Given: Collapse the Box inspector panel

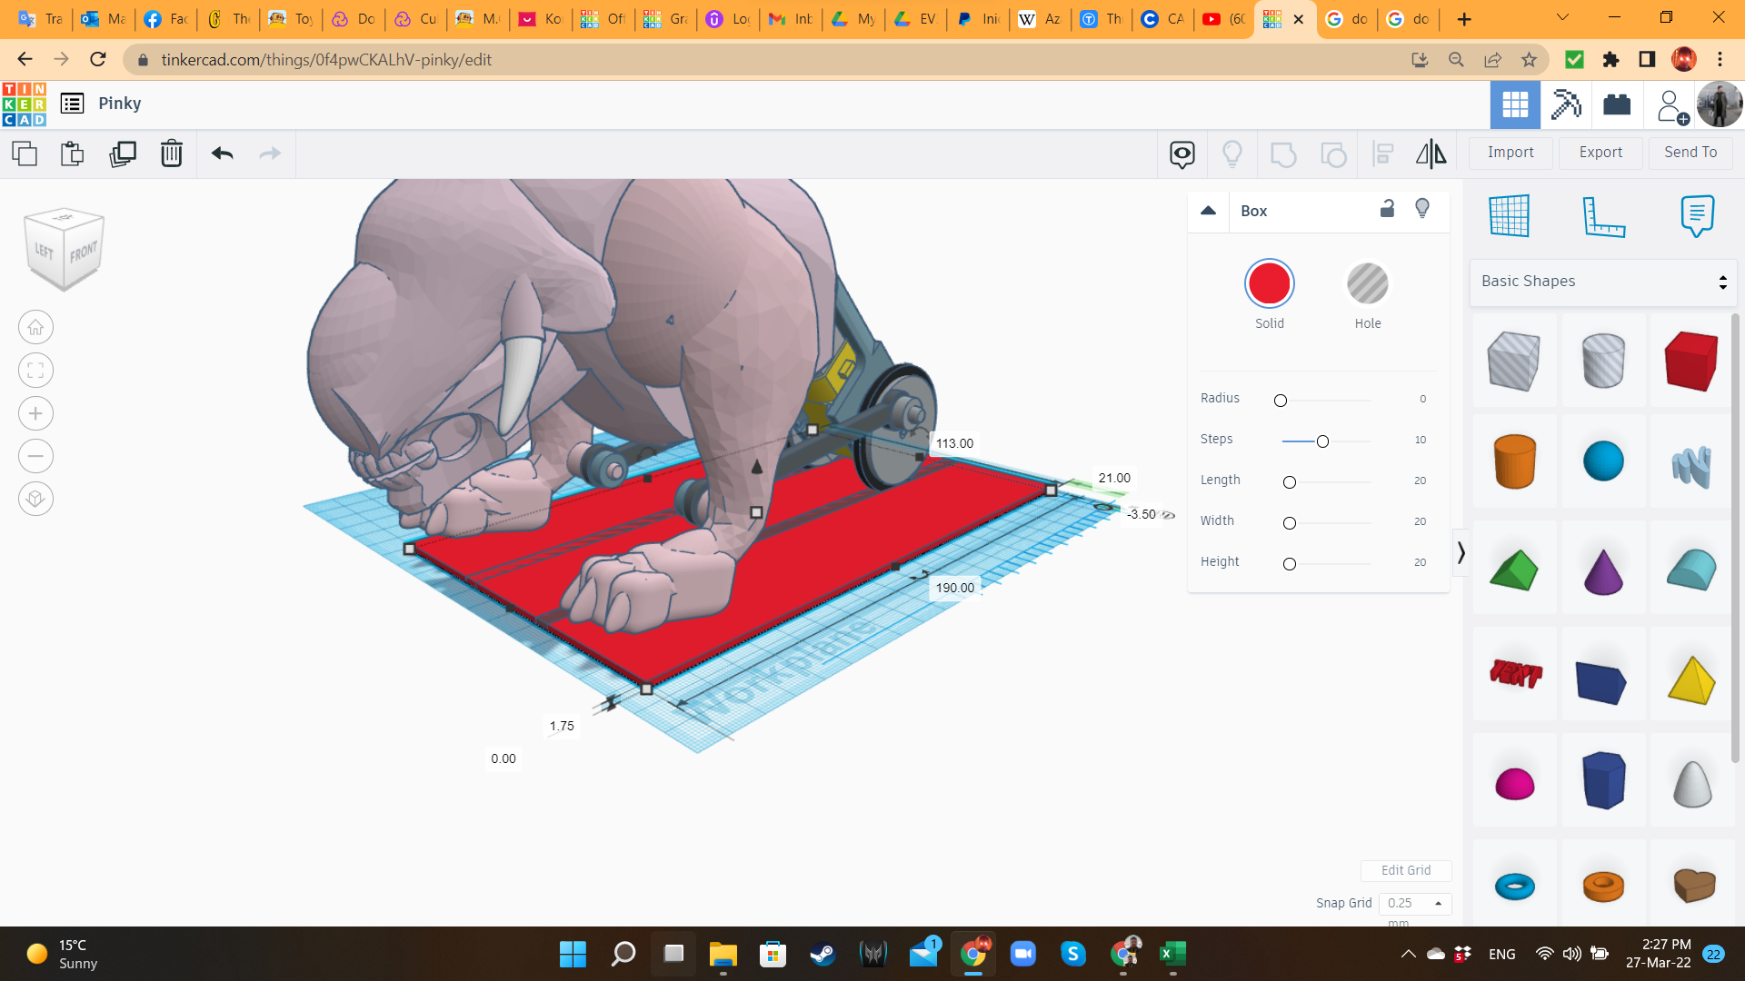Looking at the screenshot, I should (x=1208, y=211).
